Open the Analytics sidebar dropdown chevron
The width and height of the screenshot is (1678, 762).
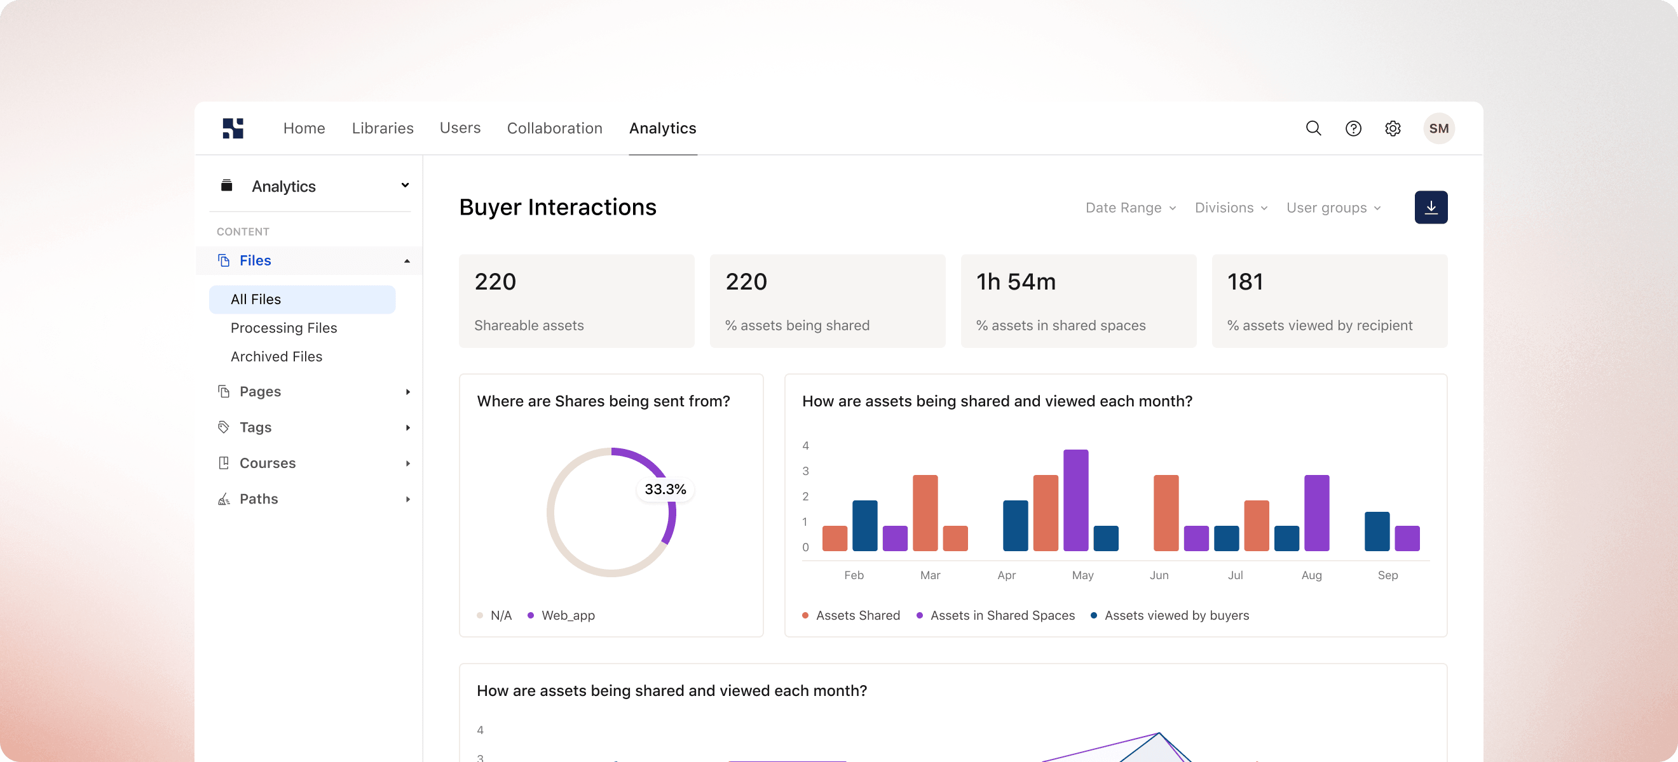click(405, 185)
